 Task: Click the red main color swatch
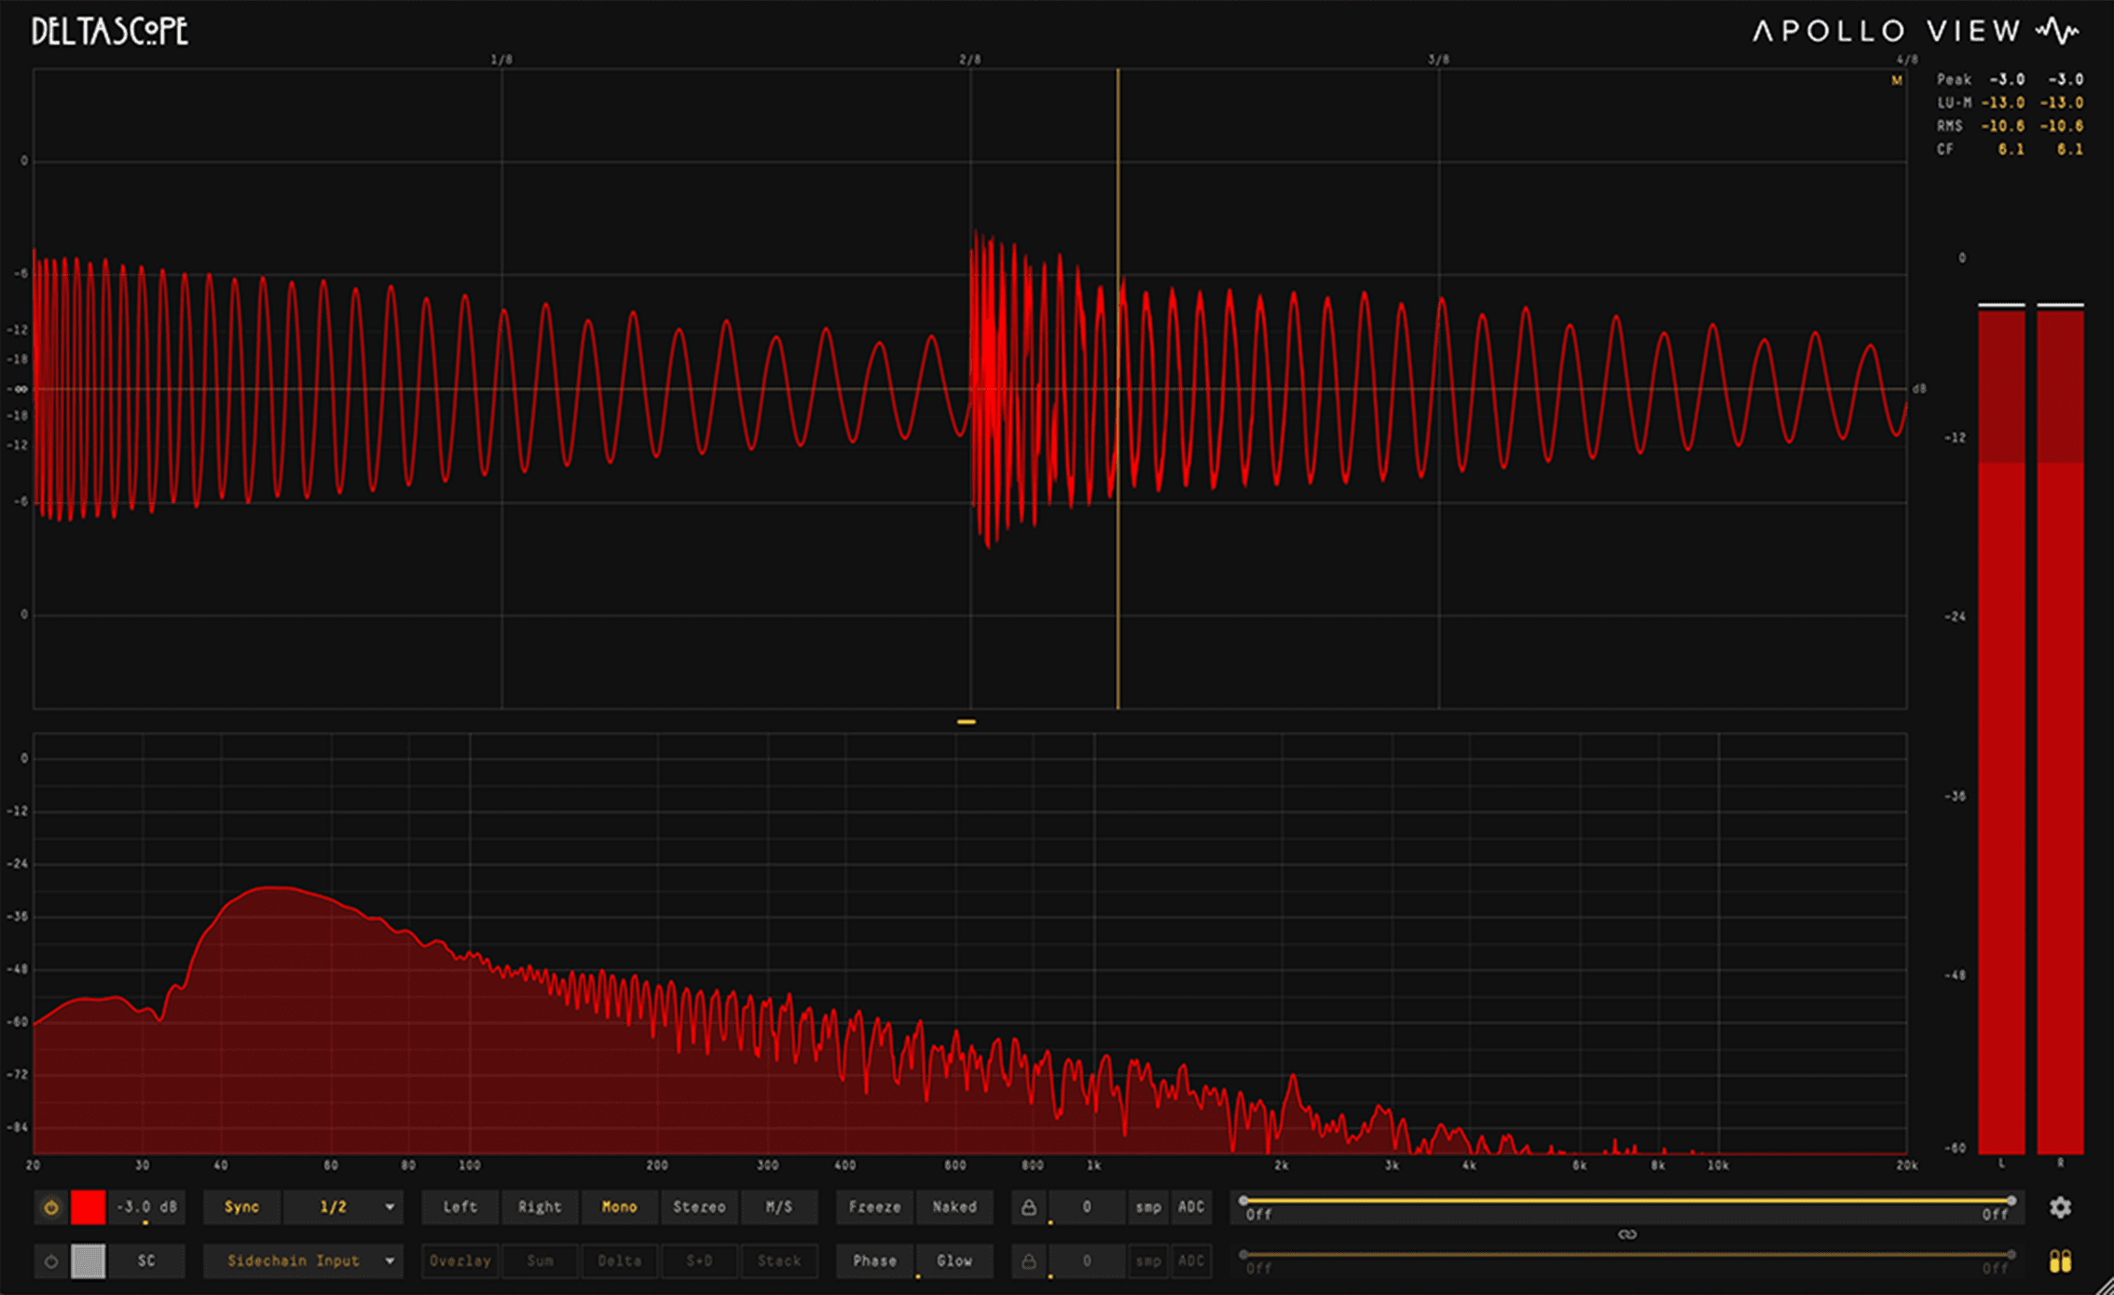coord(89,1207)
